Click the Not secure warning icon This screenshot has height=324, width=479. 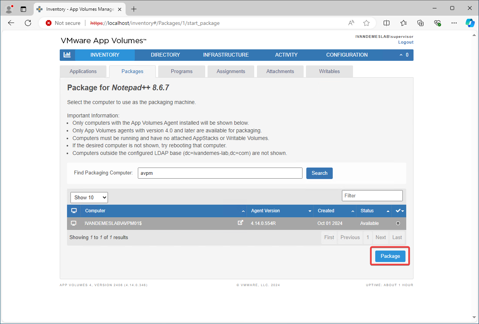(x=48, y=23)
